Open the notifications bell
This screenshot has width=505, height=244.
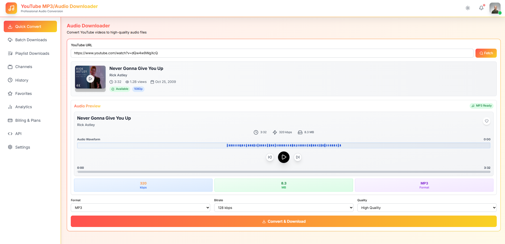tap(481, 8)
